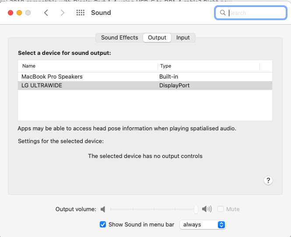Select MacBook Pro Speakers output device
Screen dimensions: 291x237
pyautogui.click(x=52, y=76)
